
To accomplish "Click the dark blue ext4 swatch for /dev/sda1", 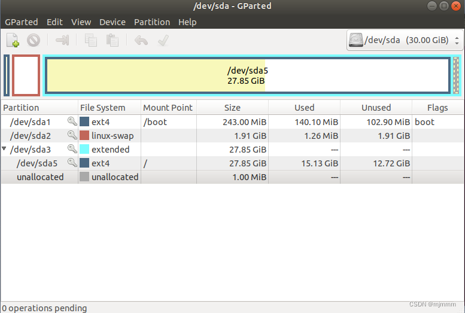I will click(x=84, y=121).
